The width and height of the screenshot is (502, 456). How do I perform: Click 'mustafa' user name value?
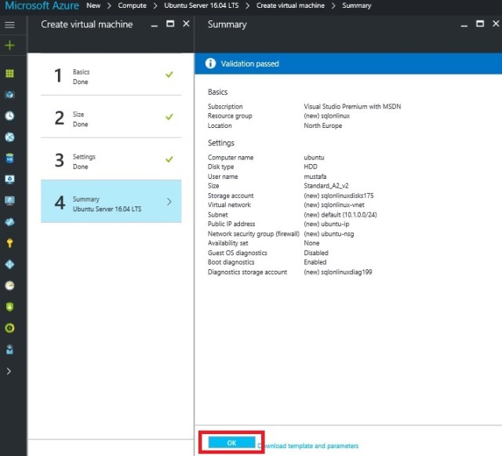point(315,177)
